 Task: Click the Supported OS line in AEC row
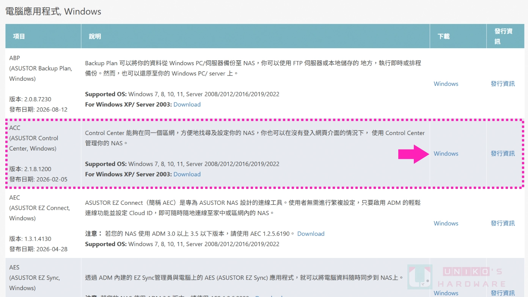(x=182, y=244)
